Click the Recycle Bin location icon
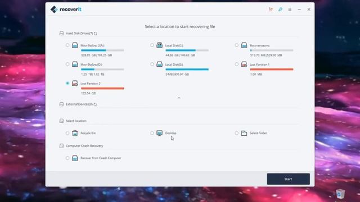360x202 pixels. pyautogui.click(x=75, y=133)
